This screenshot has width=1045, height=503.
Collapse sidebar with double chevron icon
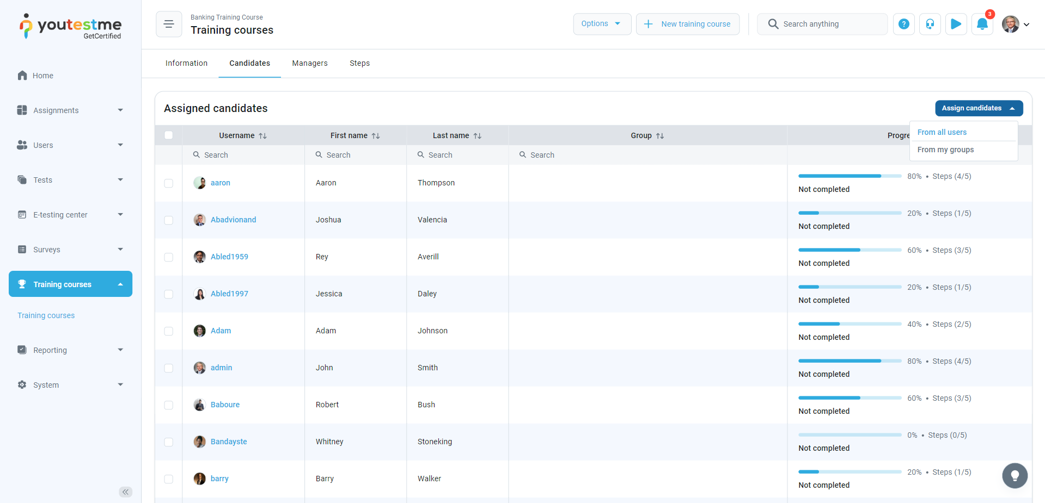point(125,492)
